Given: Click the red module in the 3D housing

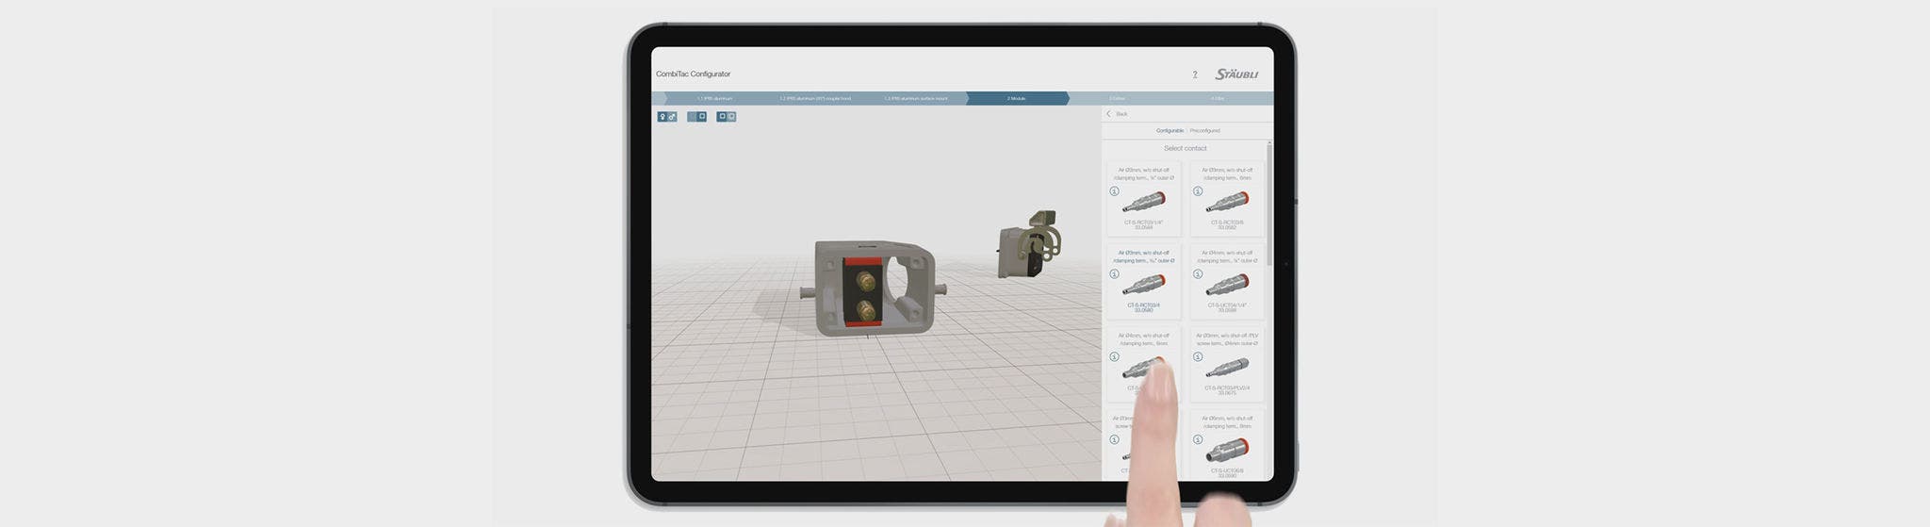Looking at the screenshot, I should [x=863, y=294].
